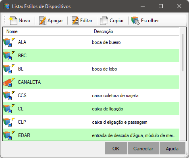This screenshot has width=189, height=158.
Task: Click the Novo new-style icon
Action: click(13, 21)
